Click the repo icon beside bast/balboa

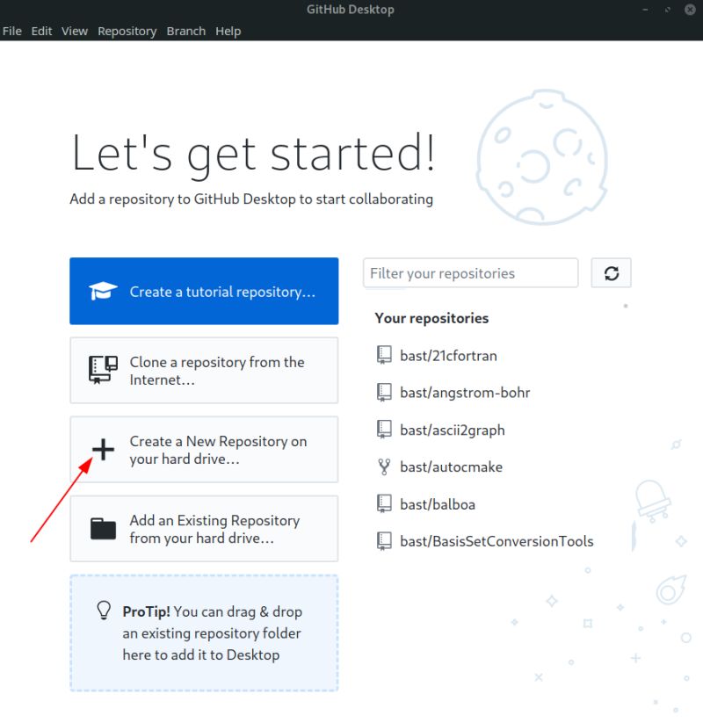coord(384,503)
